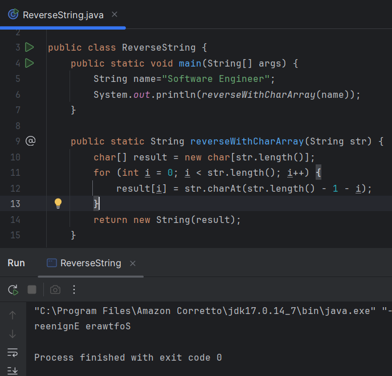Click the up arrow in console sidebar
Image resolution: width=392 pixels, height=376 pixels.
tap(13, 315)
